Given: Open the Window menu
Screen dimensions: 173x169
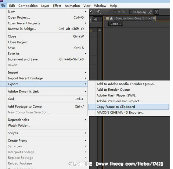Looking at the screenshot, I should pos(100,6).
